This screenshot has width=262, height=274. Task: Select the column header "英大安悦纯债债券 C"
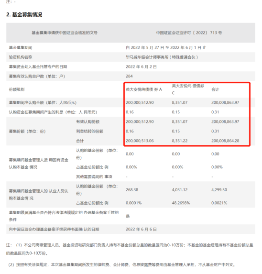pos(188,89)
